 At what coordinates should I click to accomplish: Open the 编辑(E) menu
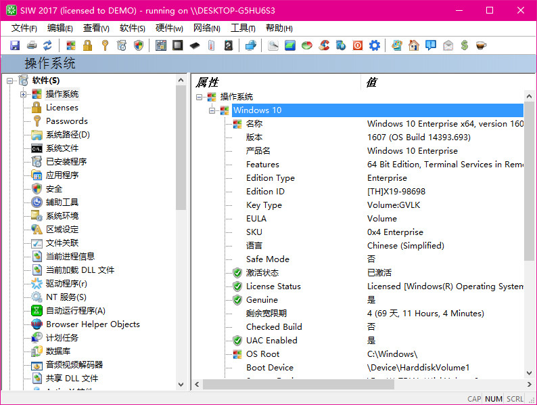60,28
